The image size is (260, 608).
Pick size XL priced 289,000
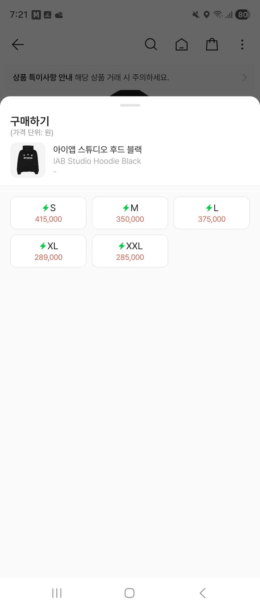click(48, 251)
